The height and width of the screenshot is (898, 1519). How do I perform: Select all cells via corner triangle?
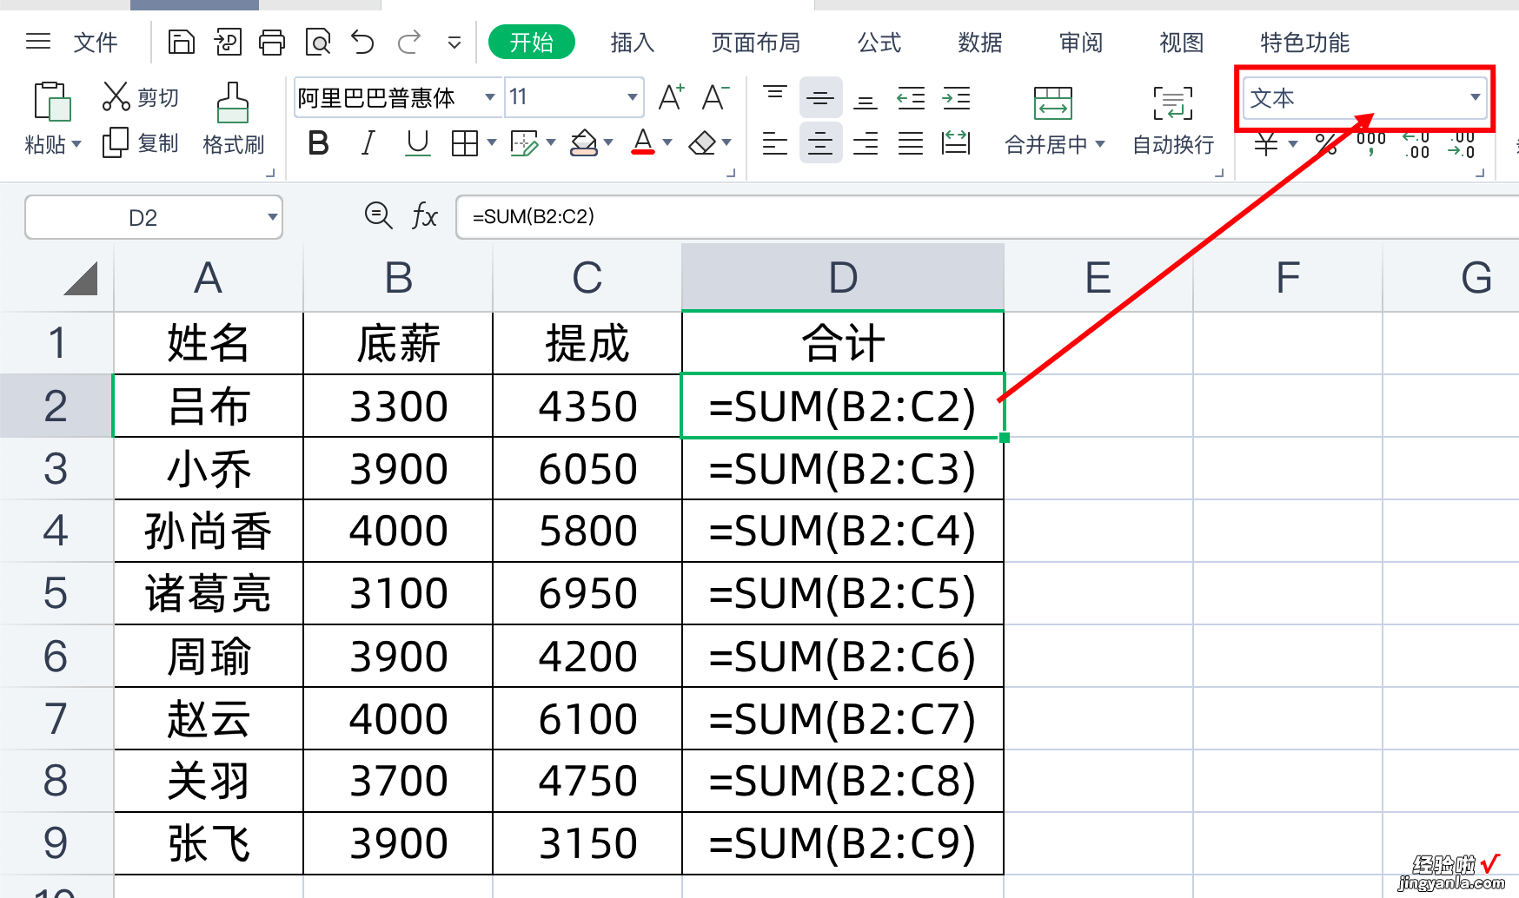click(80, 279)
